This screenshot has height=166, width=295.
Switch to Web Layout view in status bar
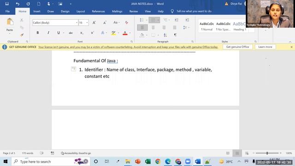tap(247, 153)
